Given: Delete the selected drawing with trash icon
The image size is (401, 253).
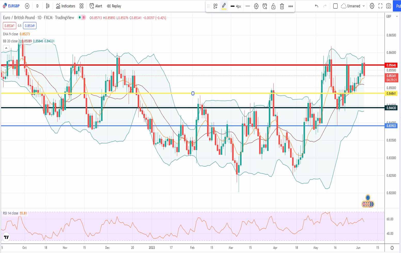Looking at the screenshot, I should pos(282,6).
